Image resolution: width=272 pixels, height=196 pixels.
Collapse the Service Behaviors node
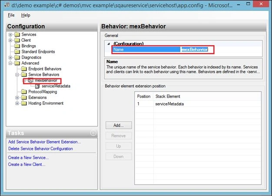click(17, 75)
